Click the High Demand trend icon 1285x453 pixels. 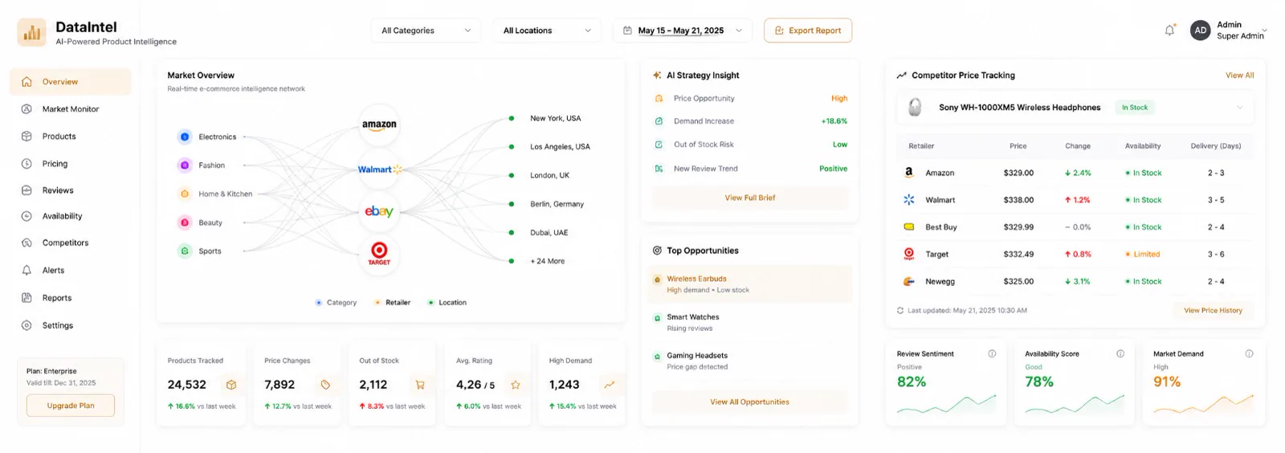(x=610, y=385)
